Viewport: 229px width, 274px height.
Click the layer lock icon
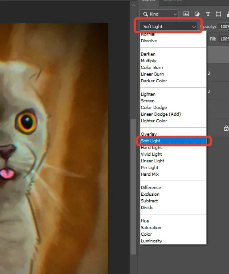pos(226,128)
